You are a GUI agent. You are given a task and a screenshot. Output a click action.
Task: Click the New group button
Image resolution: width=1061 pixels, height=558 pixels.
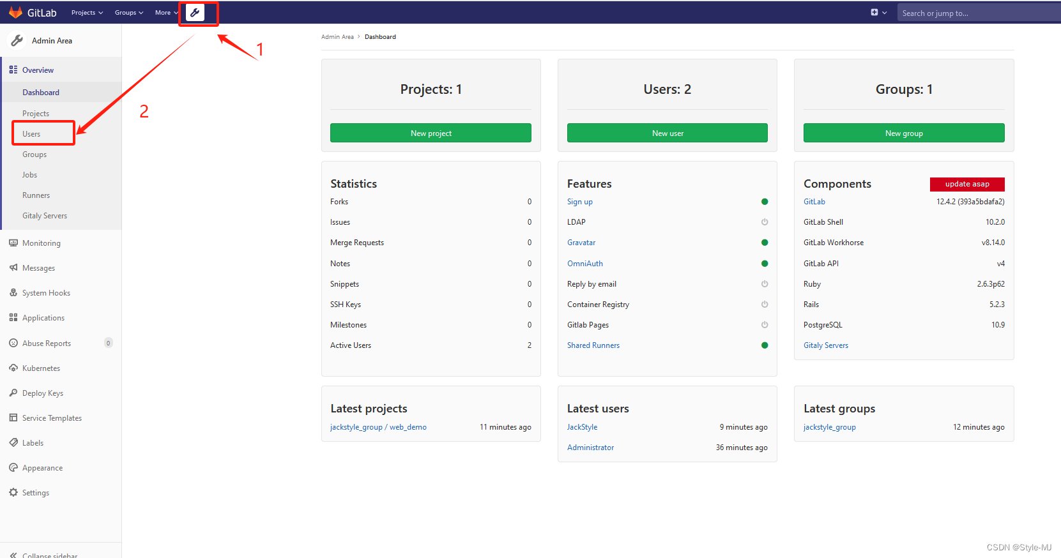[904, 133]
